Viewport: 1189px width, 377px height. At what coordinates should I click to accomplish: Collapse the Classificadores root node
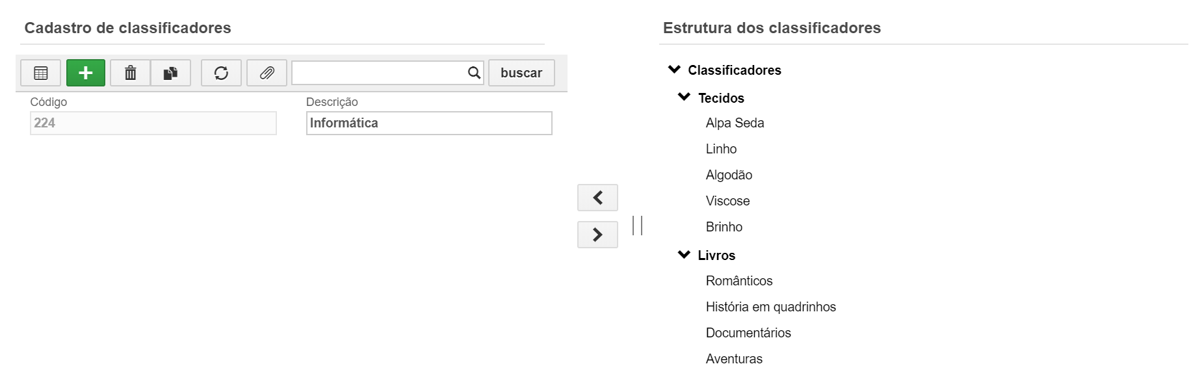click(x=674, y=70)
